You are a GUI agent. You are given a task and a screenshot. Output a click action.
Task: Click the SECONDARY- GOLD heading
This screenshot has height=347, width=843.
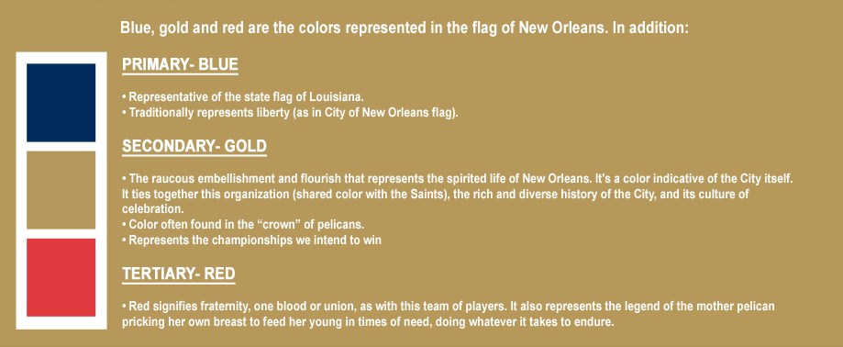pyautogui.click(x=194, y=146)
